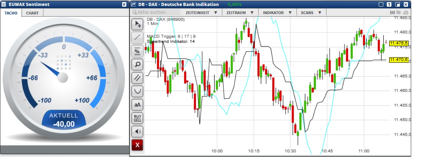The image size is (432, 157).
Task: Select the trend line drawing tool
Action: tap(137, 38)
